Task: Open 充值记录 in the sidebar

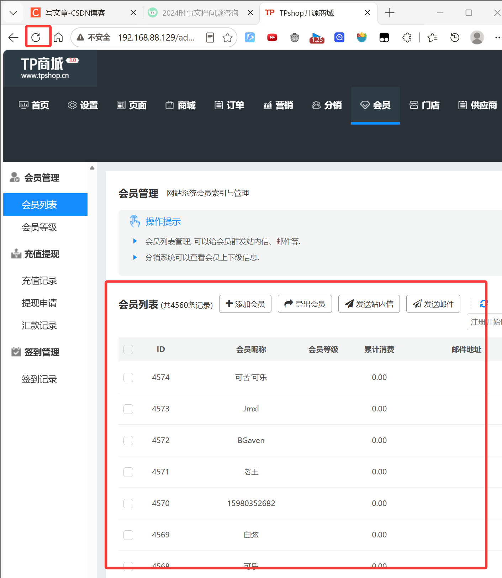Action: (39, 281)
